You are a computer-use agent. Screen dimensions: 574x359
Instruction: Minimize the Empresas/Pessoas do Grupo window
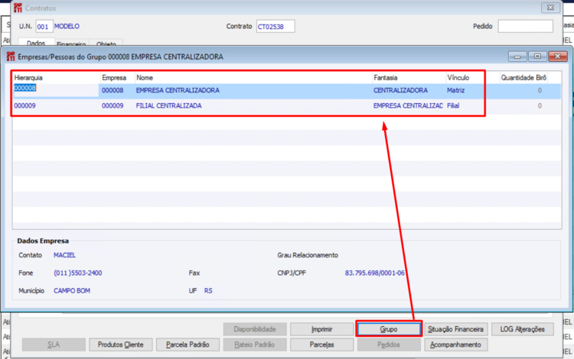pos(517,57)
